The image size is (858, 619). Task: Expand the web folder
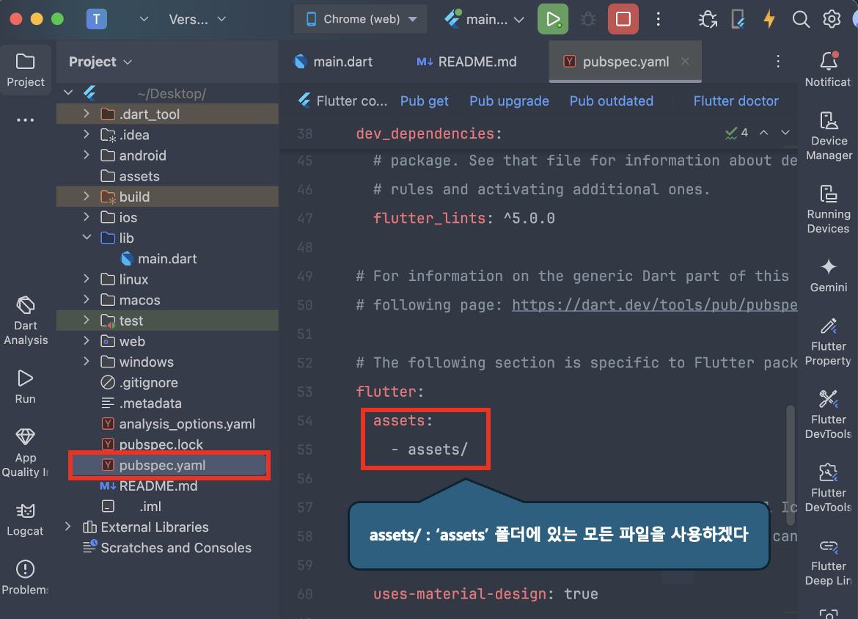coord(86,341)
